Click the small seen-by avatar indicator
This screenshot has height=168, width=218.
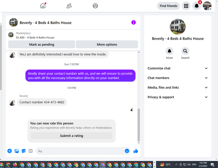click(x=132, y=110)
